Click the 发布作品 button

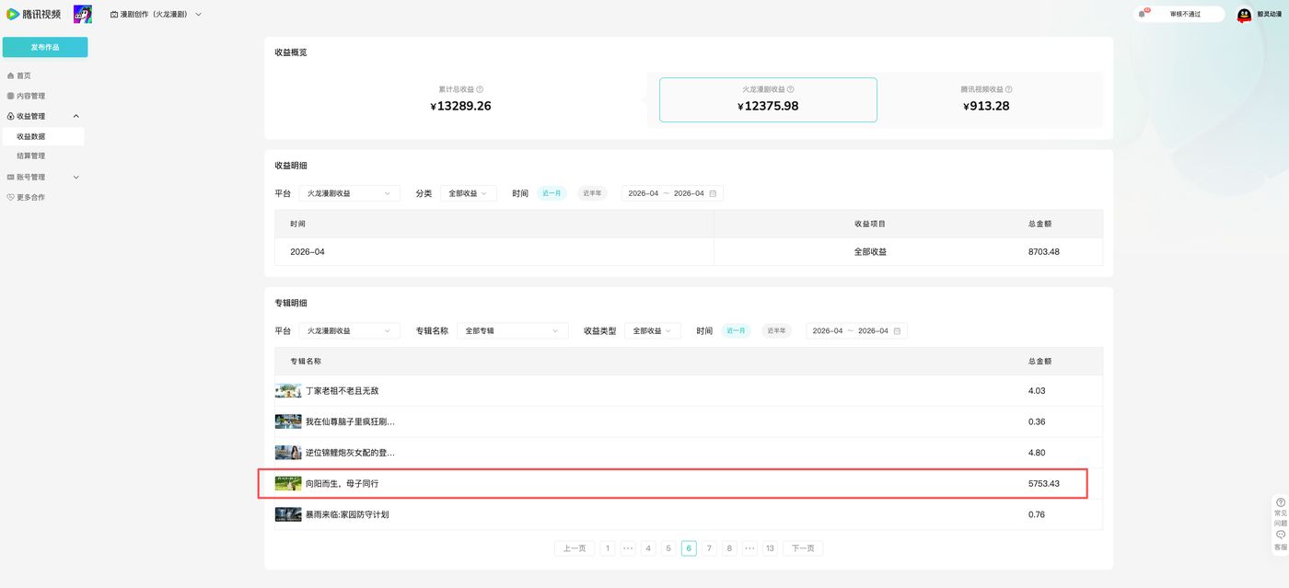click(45, 47)
